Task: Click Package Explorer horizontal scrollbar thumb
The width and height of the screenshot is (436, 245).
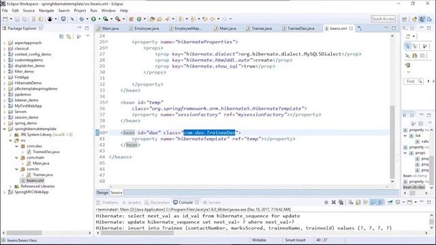Action: click(24, 233)
